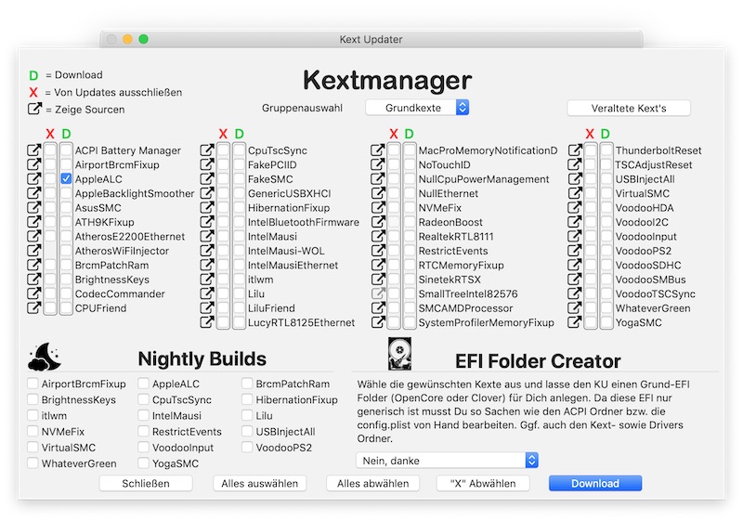Image resolution: width=743 pixels, height=521 pixels.
Task: Expand the 'Nein, danke' EFI folder dropdown
Action: click(x=447, y=461)
